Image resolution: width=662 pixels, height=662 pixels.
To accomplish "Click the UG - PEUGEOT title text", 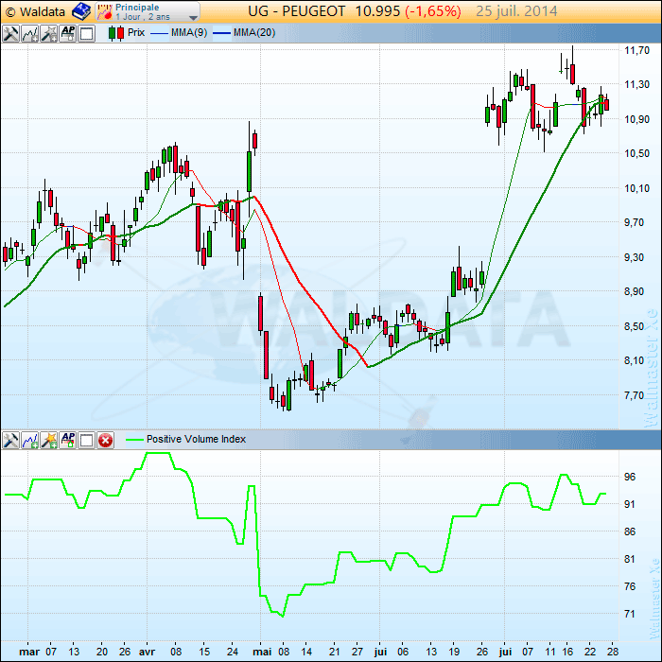I will 296,11.
